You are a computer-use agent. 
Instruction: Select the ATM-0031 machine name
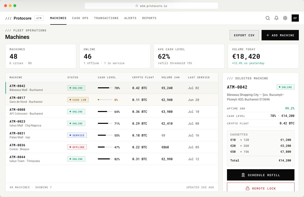[x=17, y=133]
